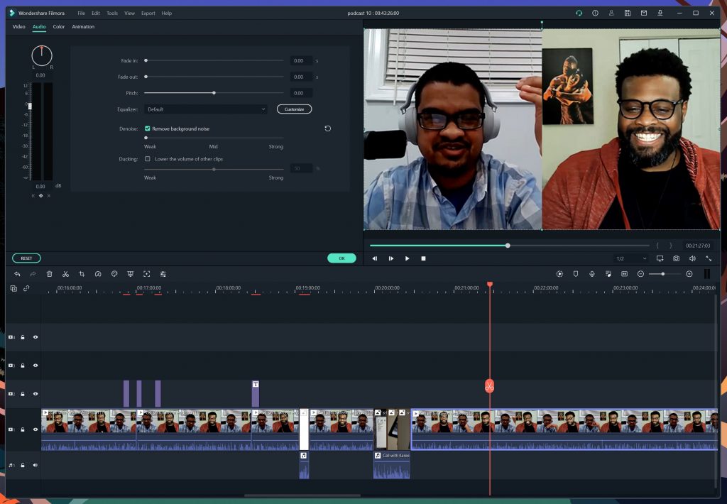The width and height of the screenshot is (727, 504).
Task: Click the save project floppy icon
Action: [628, 13]
